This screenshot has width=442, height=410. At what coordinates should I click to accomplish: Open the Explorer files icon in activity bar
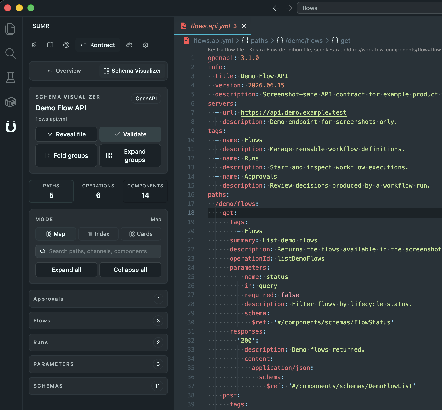(10, 29)
